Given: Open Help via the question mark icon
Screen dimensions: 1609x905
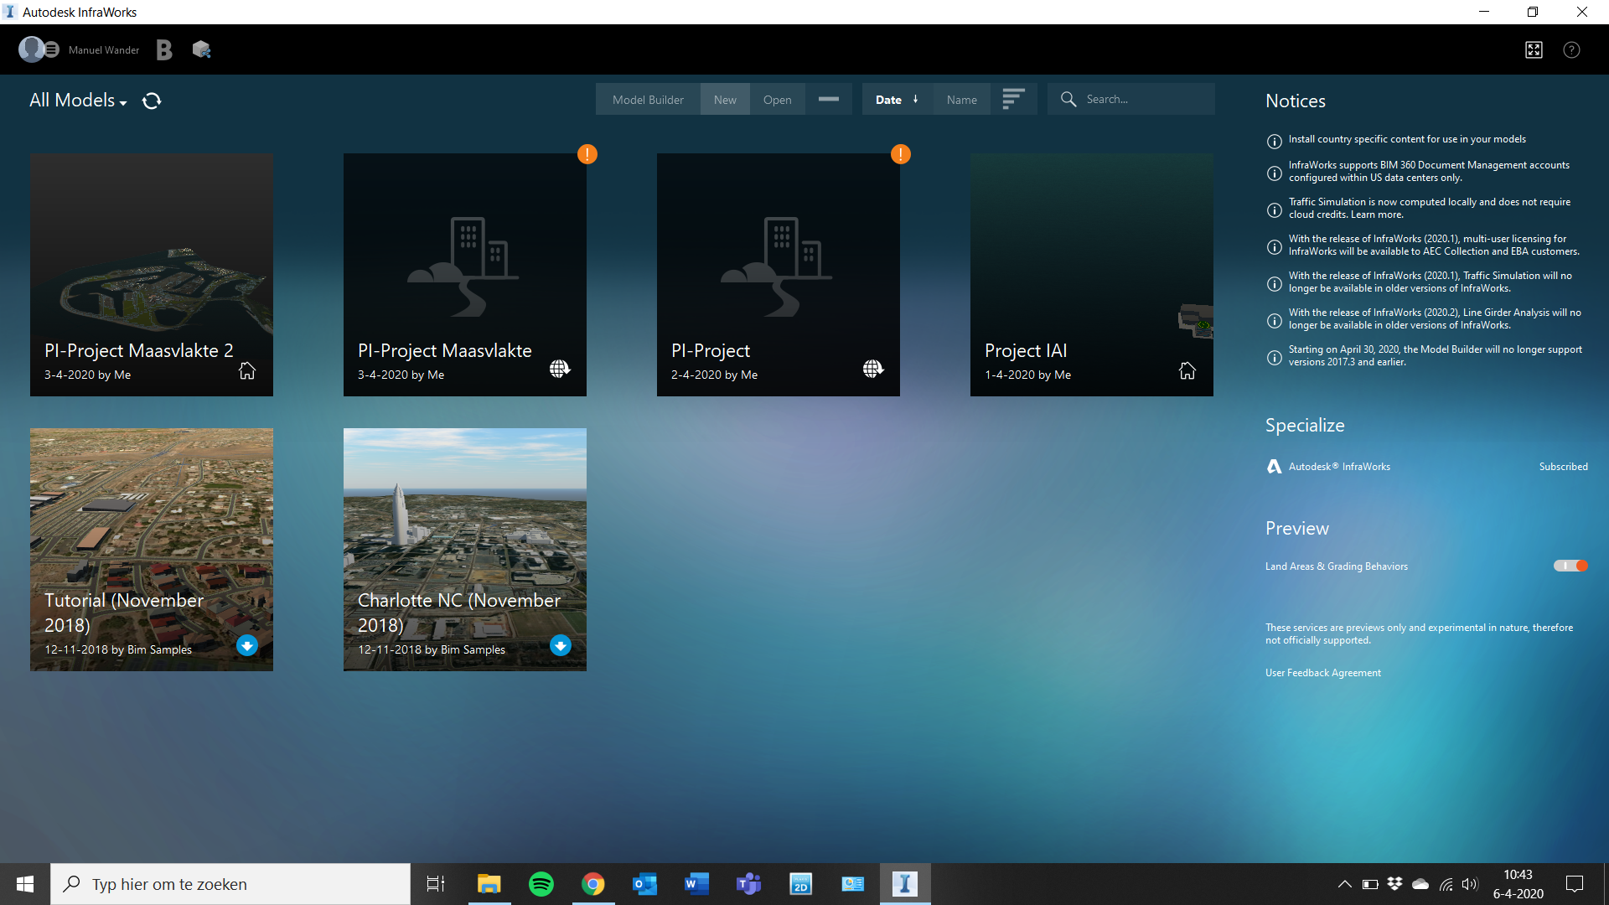Looking at the screenshot, I should point(1571,49).
